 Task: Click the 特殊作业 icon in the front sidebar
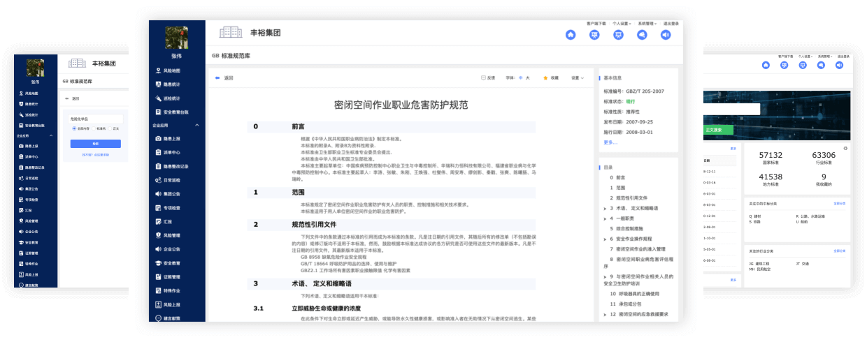click(158, 290)
